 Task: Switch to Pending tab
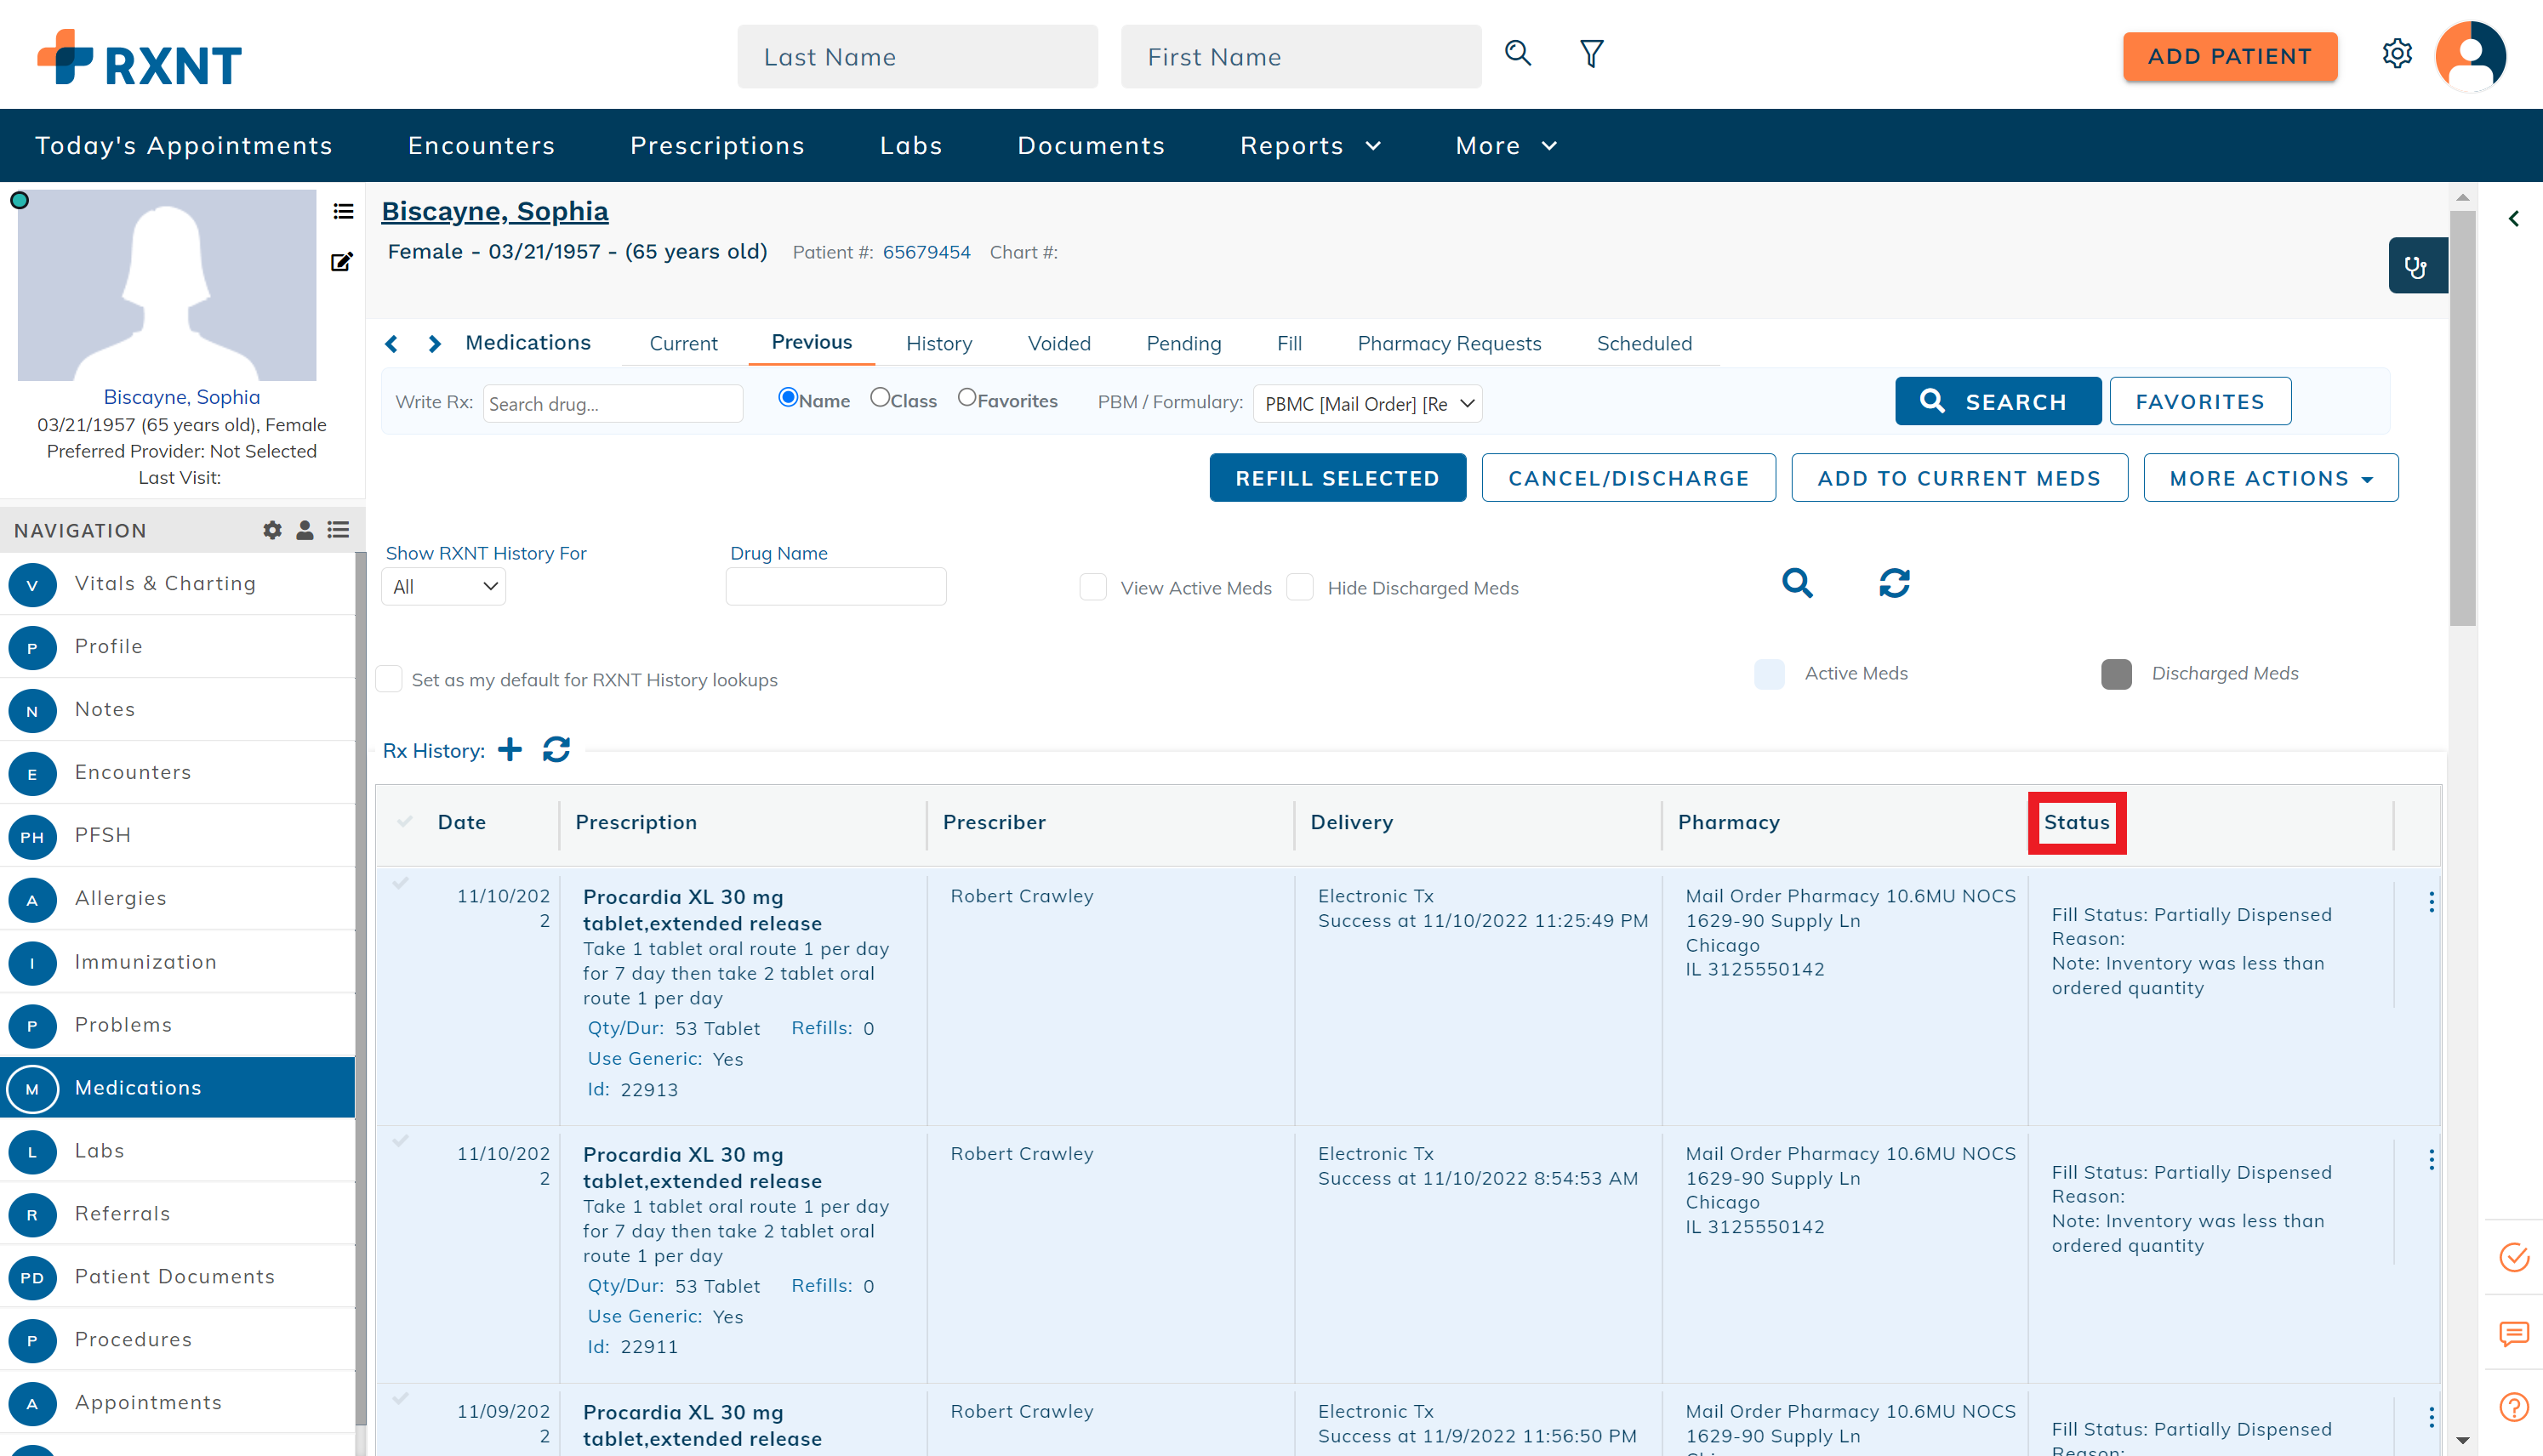[x=1183, y=344]
